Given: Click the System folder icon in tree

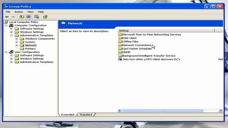Looking at the screenshot, I should click(22, 42).
